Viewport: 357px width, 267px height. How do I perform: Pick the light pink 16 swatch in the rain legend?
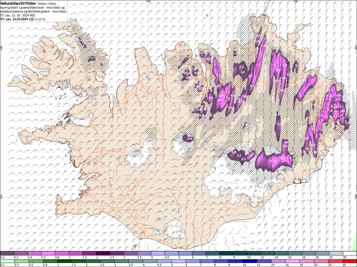(292, 261)
